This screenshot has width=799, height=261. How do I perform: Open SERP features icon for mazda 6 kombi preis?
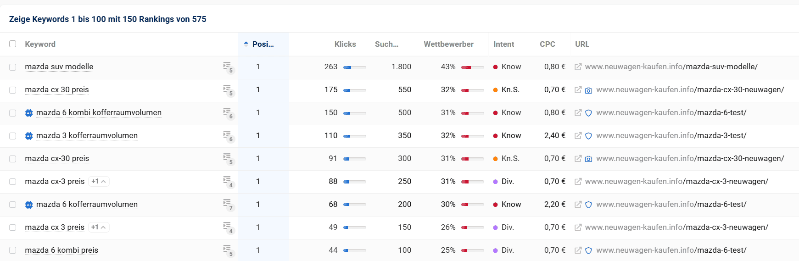tap(228, 250)
